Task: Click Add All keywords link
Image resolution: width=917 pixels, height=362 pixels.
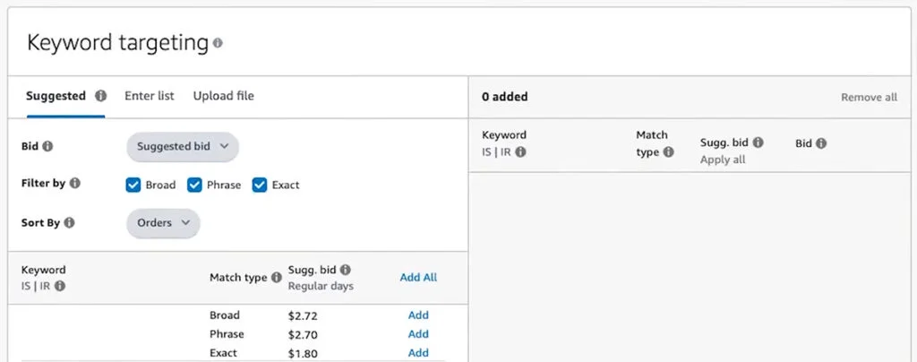Action: click(418, 278)
